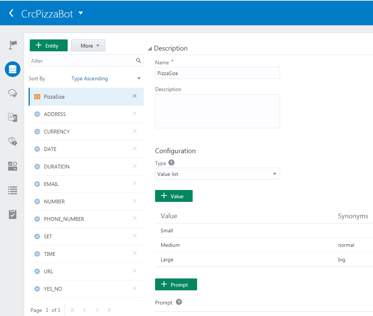Select the Entities database icon in sidebar
373x316 pixels.
click(13, 69)
